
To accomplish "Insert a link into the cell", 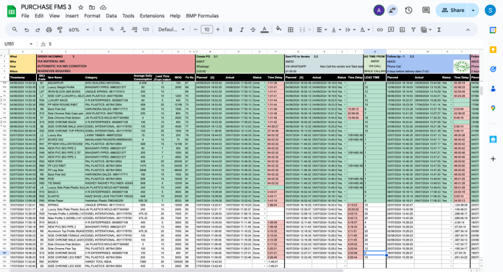I will 380,29.
